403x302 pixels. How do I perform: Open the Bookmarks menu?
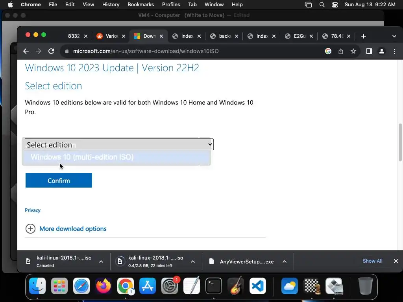tap(141, 5)
